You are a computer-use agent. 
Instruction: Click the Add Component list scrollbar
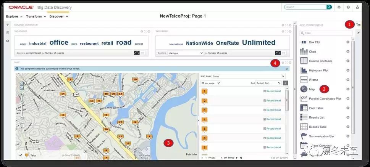pos(353,87)
